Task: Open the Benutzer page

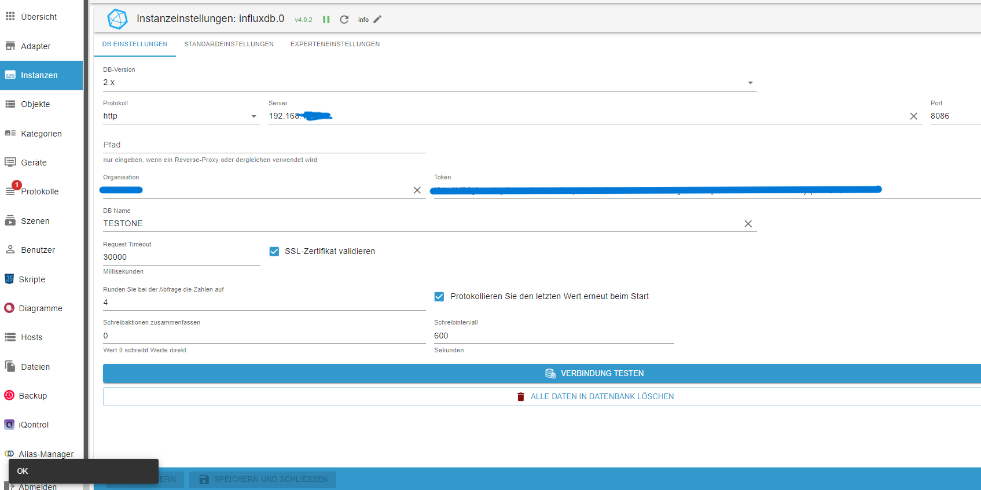Action: [42, 250]
